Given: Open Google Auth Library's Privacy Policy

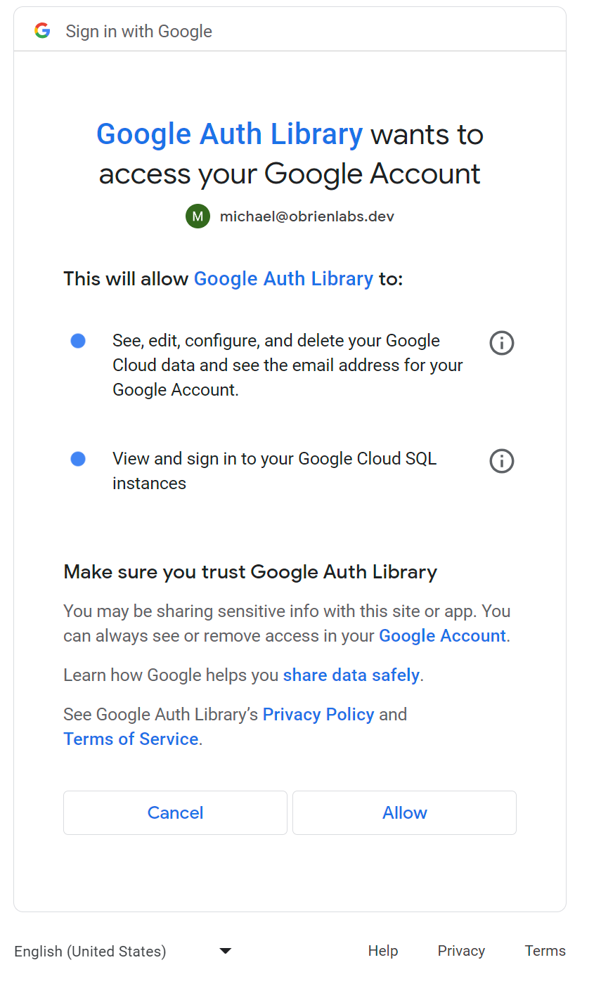Looking at the screenshot, I should pyautogui.click(x=318, y=714).
